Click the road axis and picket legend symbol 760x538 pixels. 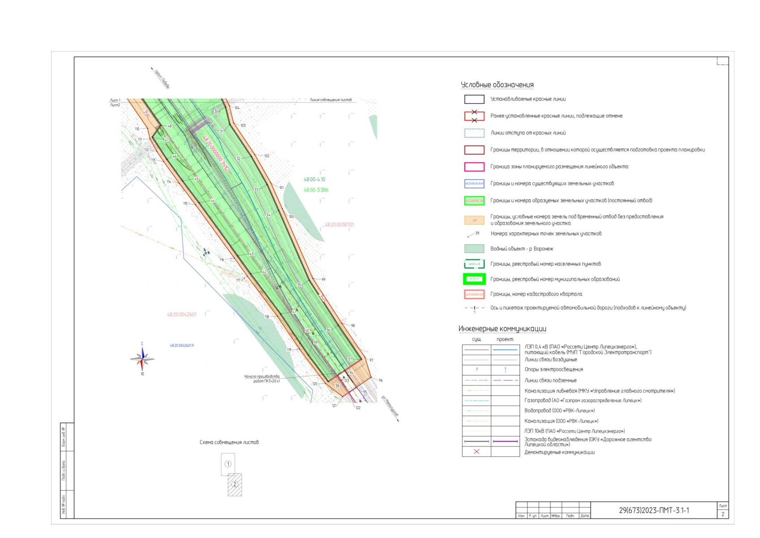pos(474,308)
